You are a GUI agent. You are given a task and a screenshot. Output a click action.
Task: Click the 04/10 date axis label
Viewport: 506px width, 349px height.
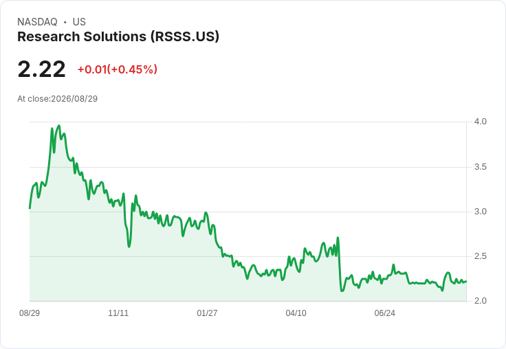pyautogui.click(x=296, y=313)
